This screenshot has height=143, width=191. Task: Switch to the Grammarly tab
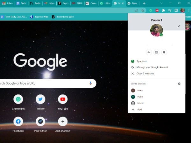[x=105, y=3]
